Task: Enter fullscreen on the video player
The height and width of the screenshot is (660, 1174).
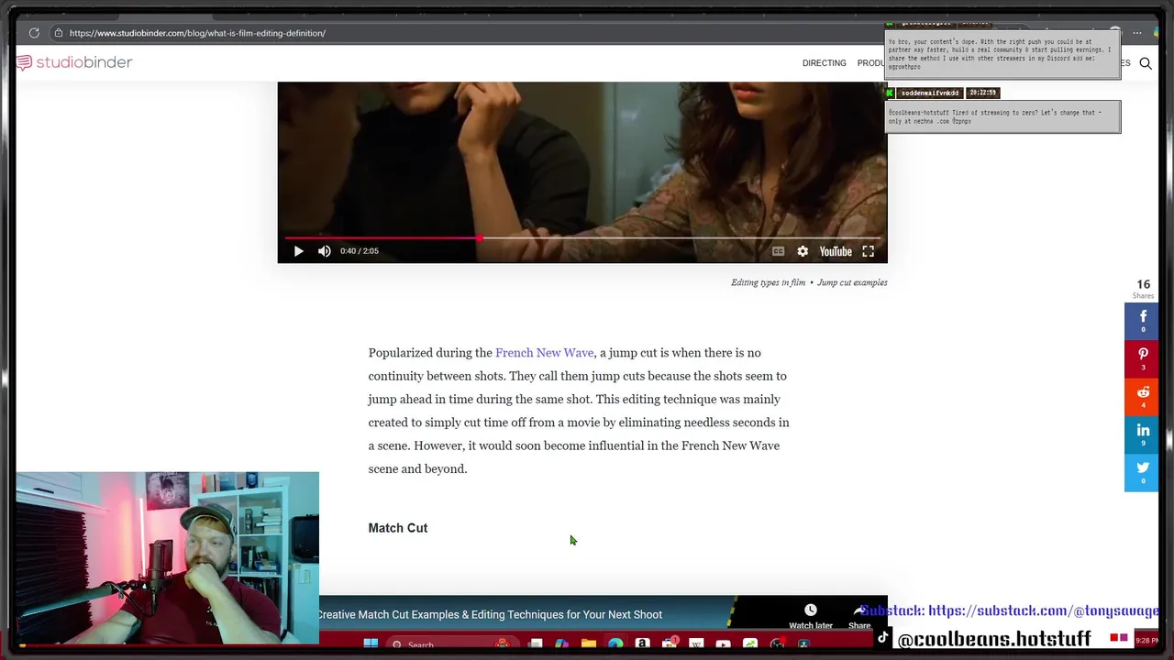Action: tap(868, 251)
